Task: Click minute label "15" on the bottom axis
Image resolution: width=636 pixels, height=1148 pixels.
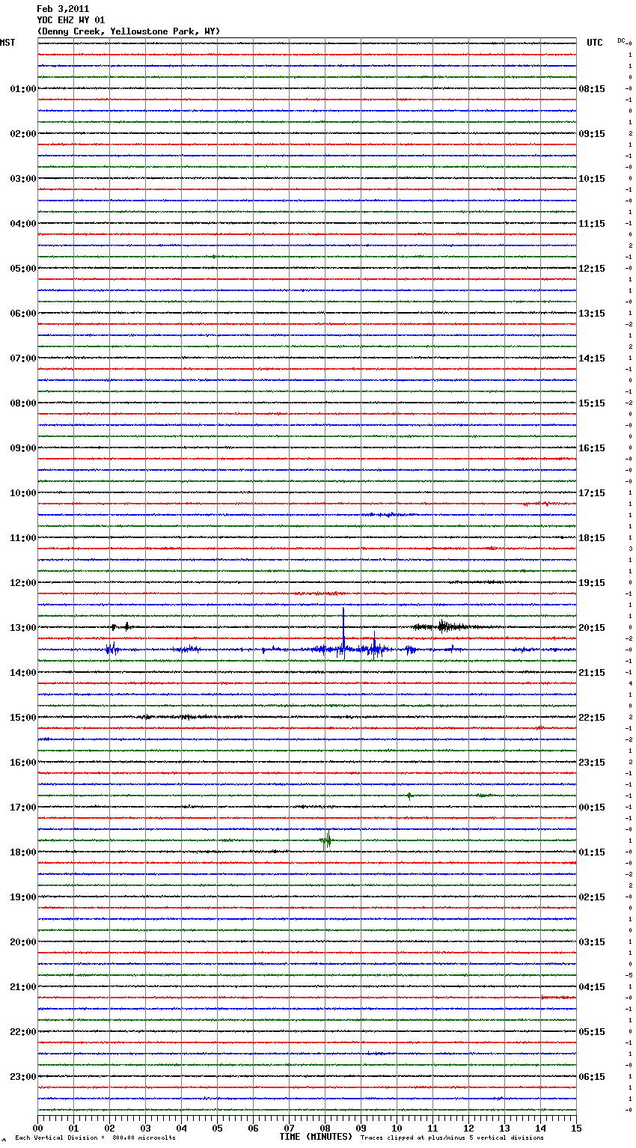Action: (576, 1129)
